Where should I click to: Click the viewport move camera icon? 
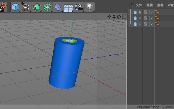coord(109,17)
